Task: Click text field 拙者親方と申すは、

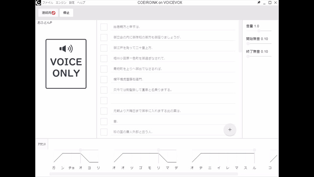Action: (173, 27)
